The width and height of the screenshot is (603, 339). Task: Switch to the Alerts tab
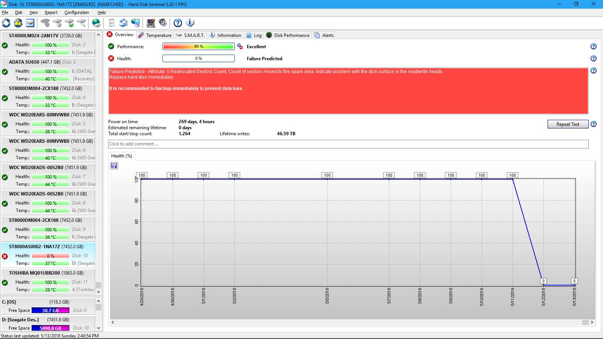click(x=324, y=35)
